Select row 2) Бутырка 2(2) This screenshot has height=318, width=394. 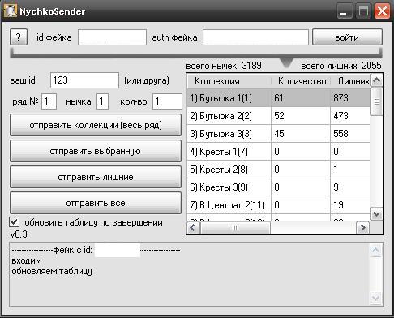point(278,116)
